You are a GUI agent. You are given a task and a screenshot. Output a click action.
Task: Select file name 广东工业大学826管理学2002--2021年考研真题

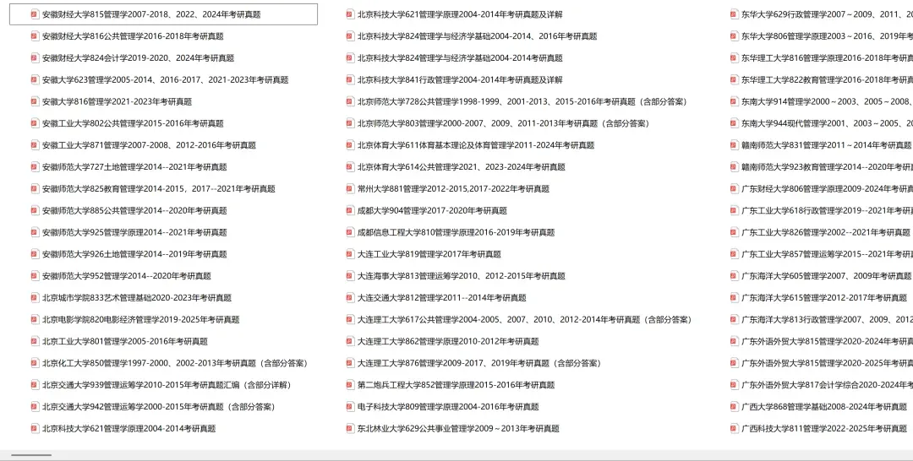[x=826, y=232]
